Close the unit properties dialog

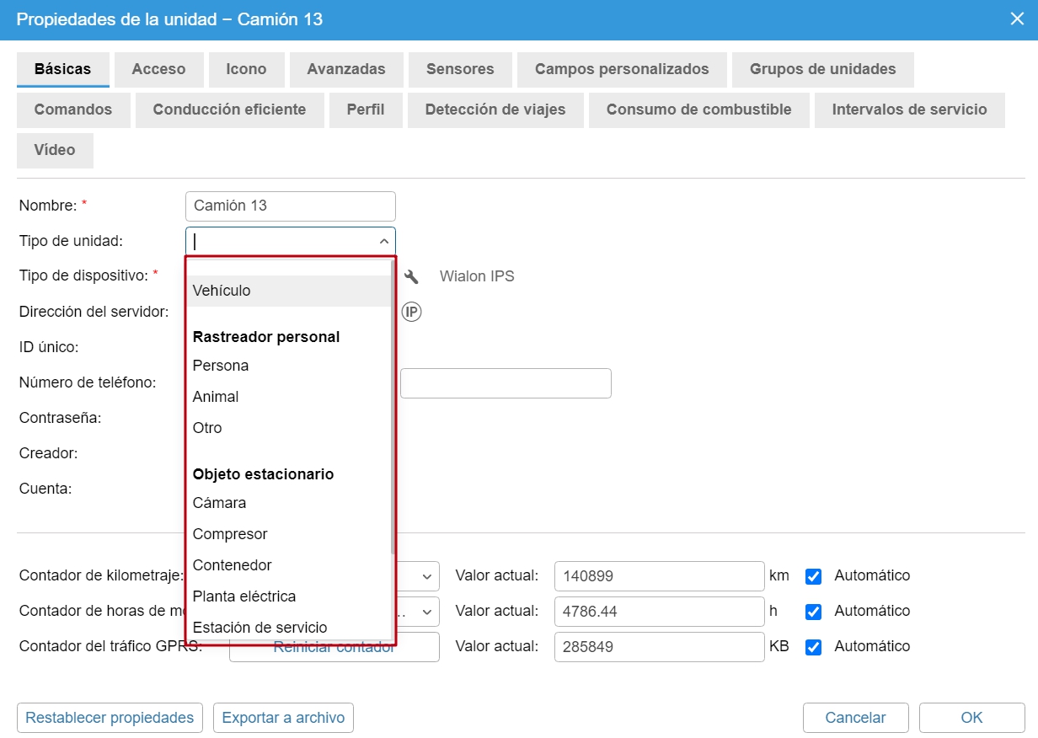(x=1017, y=19)
